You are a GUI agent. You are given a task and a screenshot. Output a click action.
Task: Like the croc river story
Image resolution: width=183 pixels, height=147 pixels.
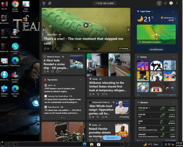45,49
